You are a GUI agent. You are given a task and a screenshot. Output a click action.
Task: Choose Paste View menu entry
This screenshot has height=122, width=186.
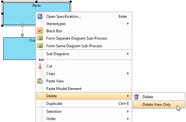84,81
